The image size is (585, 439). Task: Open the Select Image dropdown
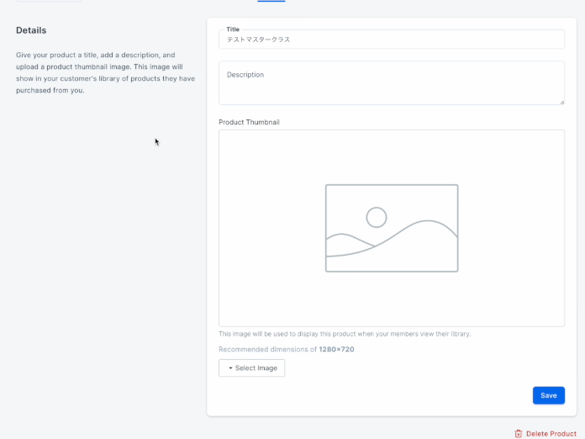[252, 368]
